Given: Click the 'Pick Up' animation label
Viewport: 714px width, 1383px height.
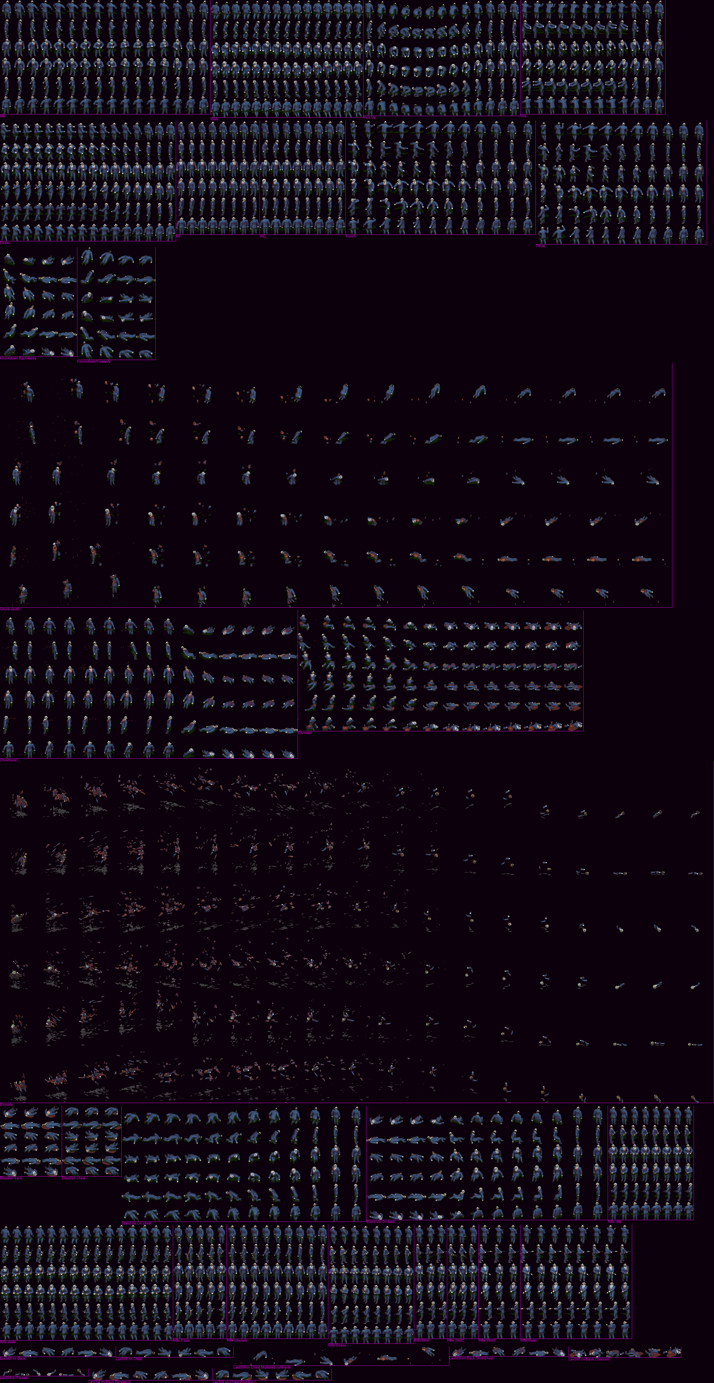Looking at the screenshot, I should click(x=370, y=117).
